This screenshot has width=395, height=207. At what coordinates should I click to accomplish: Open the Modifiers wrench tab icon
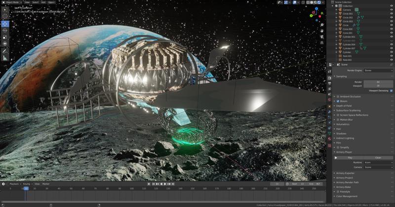pyautogui.click(x=329, y=111)
